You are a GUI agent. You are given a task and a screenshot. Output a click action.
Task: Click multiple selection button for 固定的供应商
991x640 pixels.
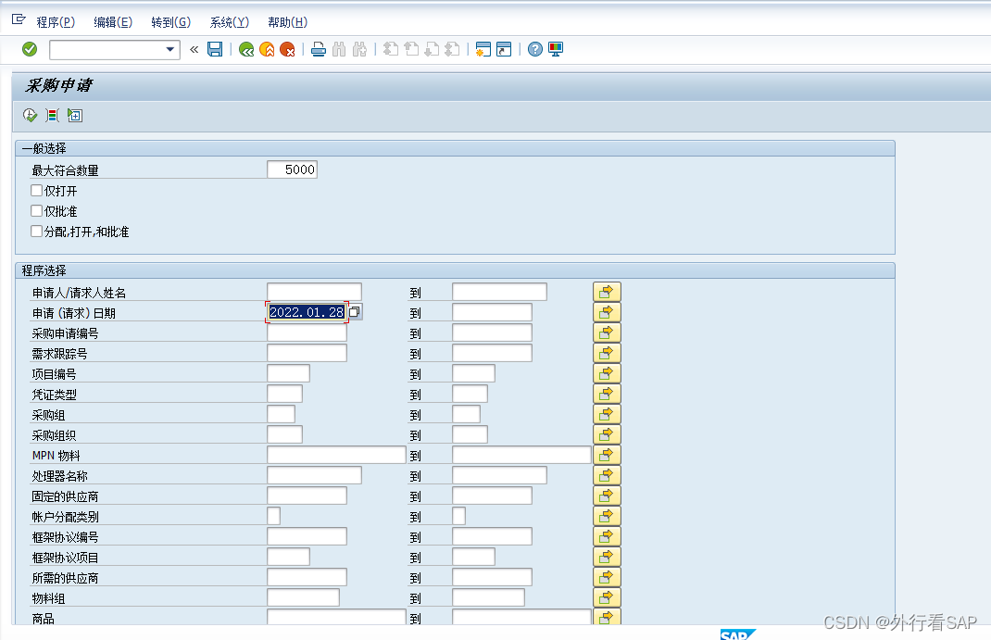pos(607,496)
